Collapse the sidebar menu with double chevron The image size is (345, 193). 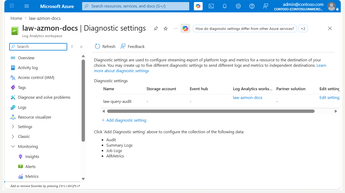coord(81,47)
